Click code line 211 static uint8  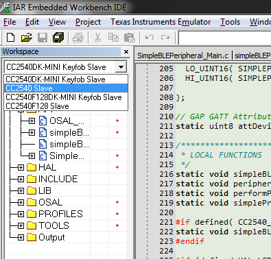click(x=223, y=126)
